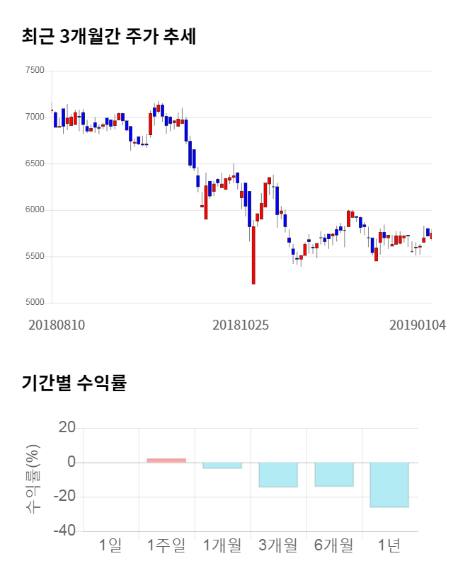Select the 20180810 start date label
The width and height of the screenshot is (453, 573).
coord(57,325)
